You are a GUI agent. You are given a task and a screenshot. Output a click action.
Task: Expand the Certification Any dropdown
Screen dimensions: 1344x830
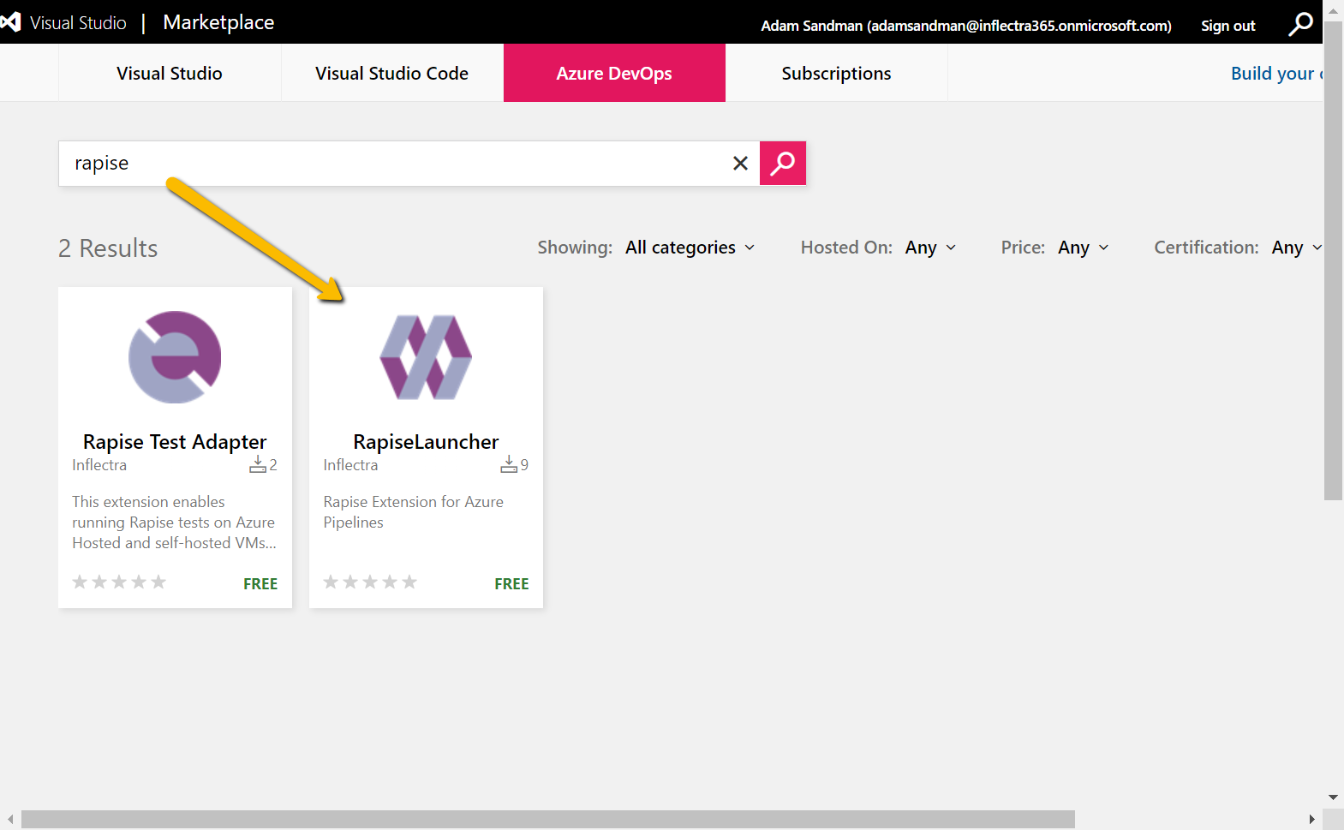pyautogui.click(x=1297, y=248)
